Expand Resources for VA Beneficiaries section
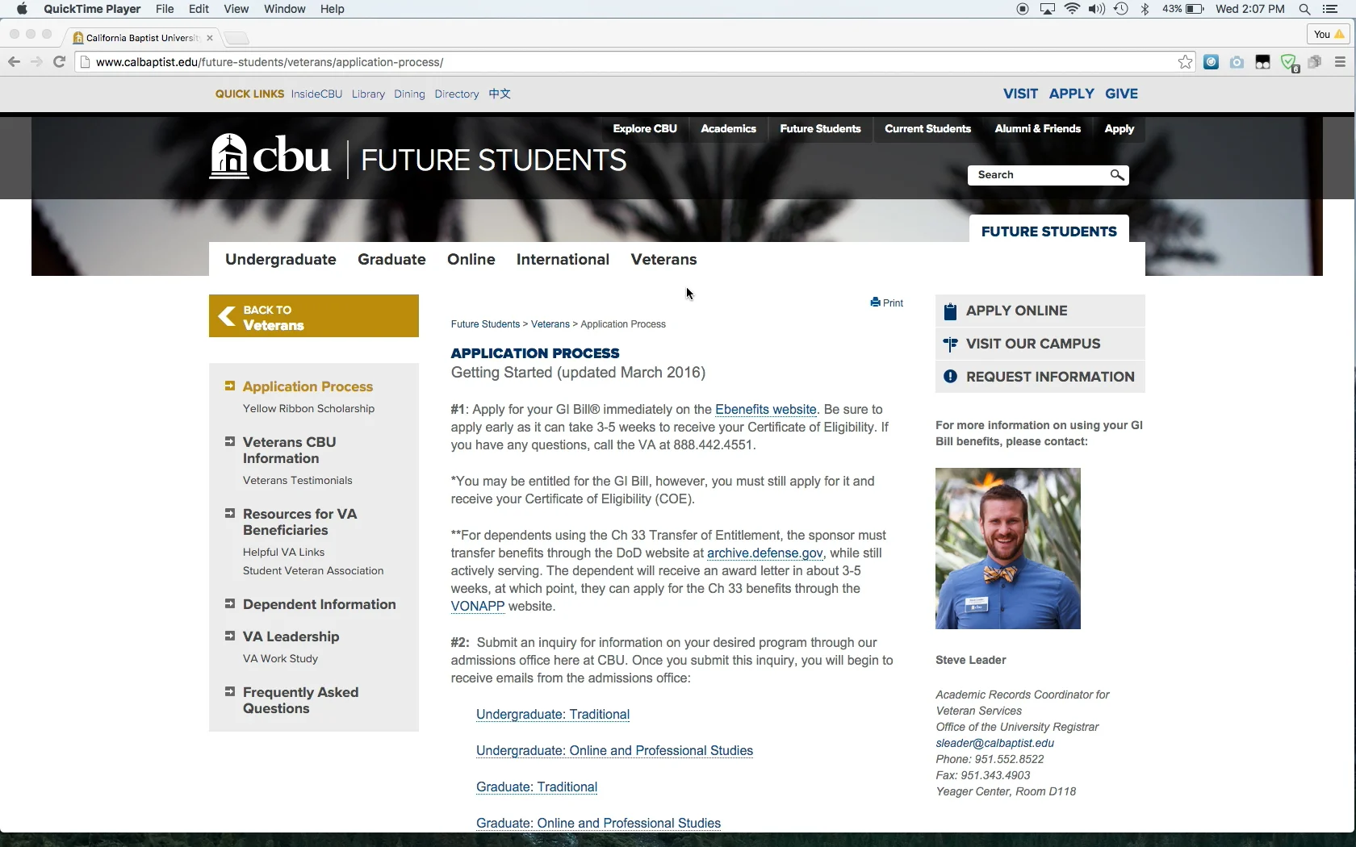Screen dimensions: 1356x847 pos(230,514)
